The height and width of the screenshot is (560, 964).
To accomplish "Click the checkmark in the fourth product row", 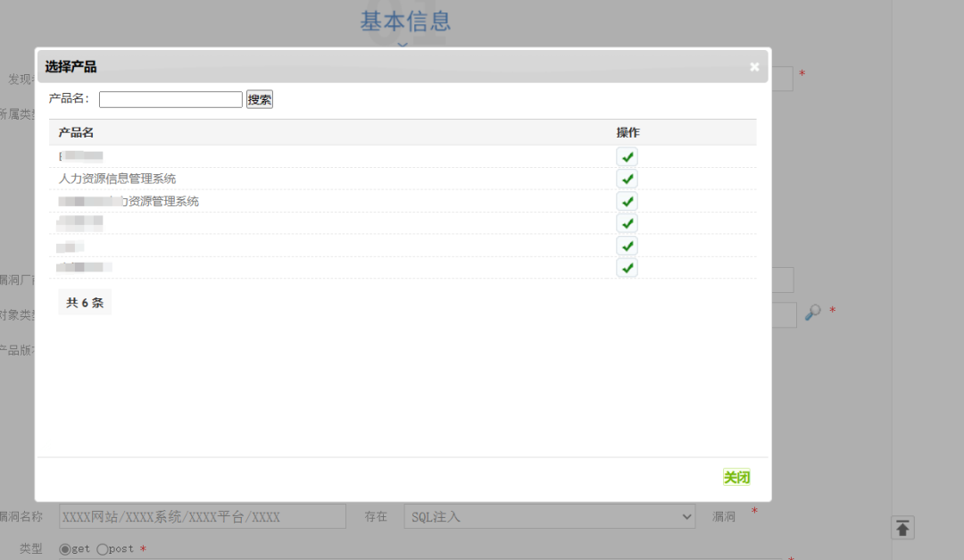I will tap(627, 223).
